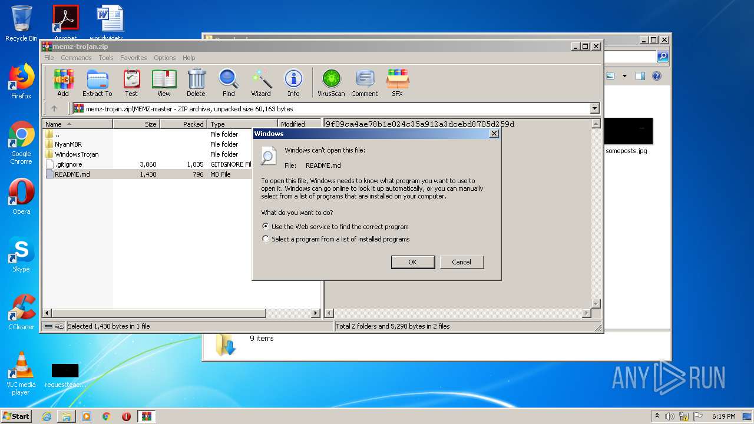This screenshot has height=424, width=754.
Task: Sort by Size column header
Action: tap(137, 124)
